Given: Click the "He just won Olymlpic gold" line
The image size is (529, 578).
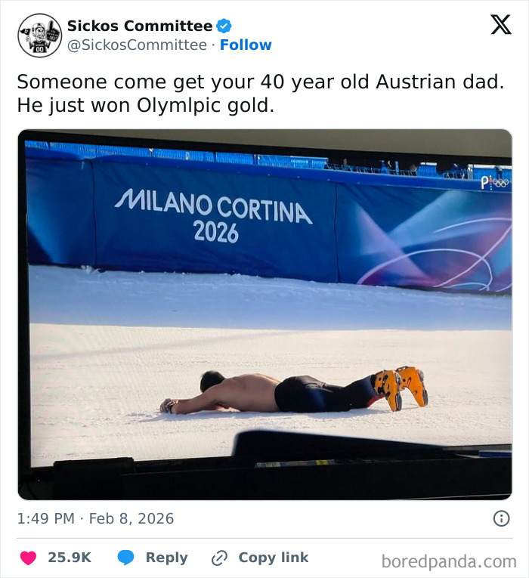Looking at the screenshot, I should 146,106.
